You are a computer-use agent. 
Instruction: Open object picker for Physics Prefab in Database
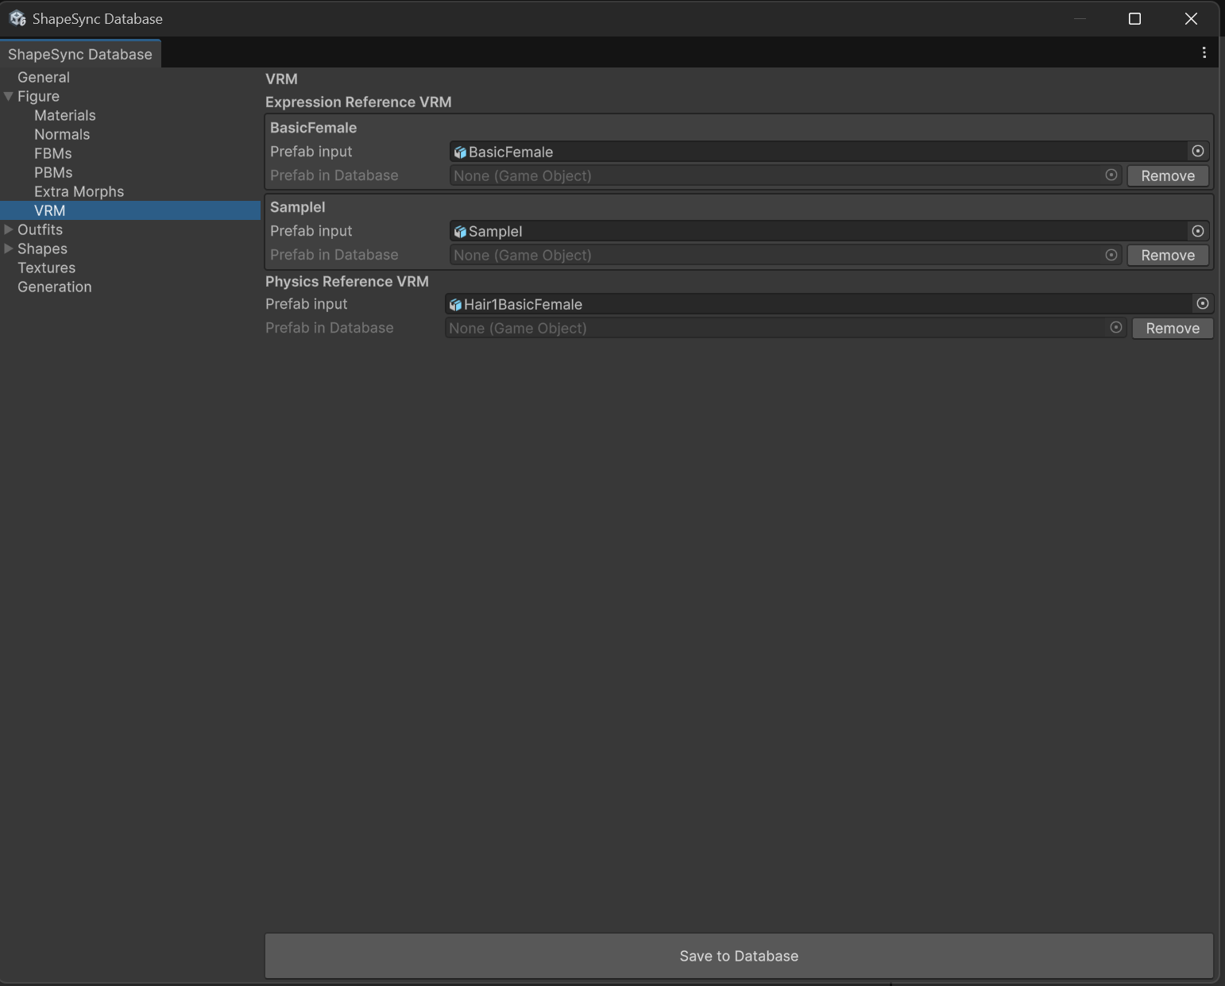(1116, 327)
